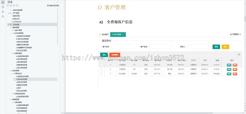Click the column filter grid icon above table
The height and width of the screenshot is (114, 246).
coord(239,55)
